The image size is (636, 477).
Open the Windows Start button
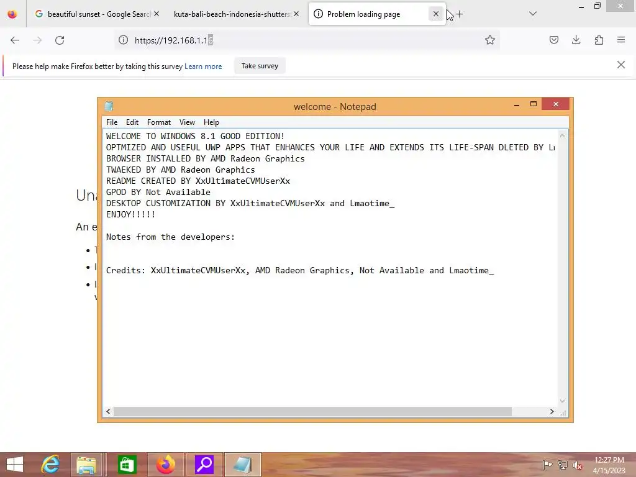(15, 465)
